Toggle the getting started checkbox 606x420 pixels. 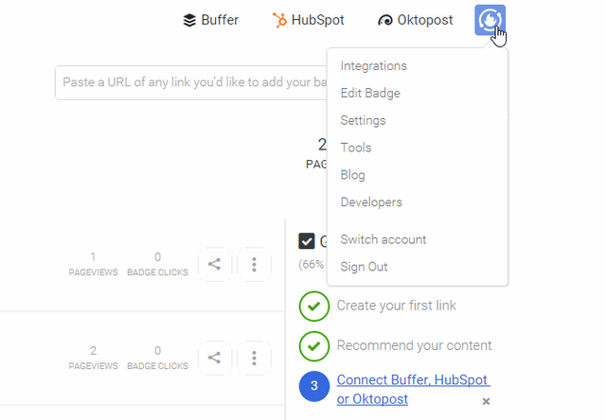(307, 241)
